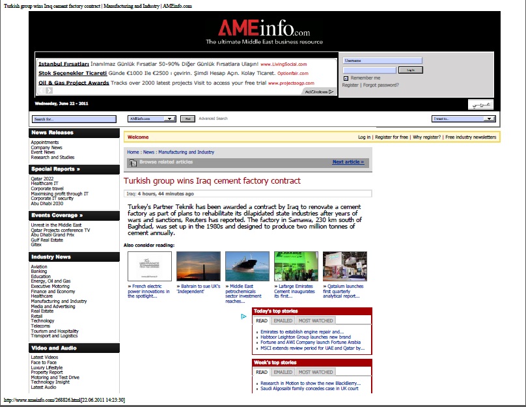The image size is (526, 407).
Task: Open the AMEinfo.com search scope dropdown
Action: click(x=152, y=119)
